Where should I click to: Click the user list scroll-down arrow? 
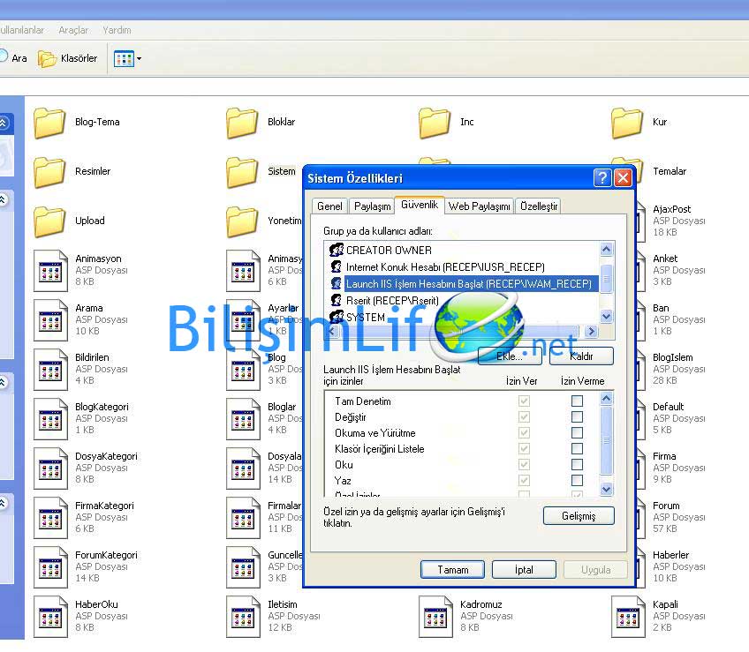coord(606,316)
